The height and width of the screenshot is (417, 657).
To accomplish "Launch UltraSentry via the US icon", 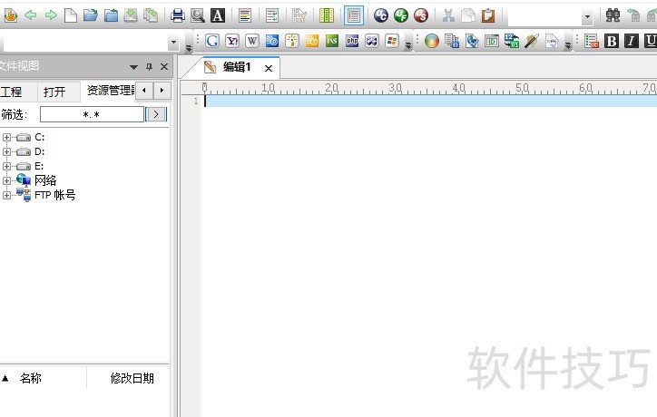I will [421, 16].
